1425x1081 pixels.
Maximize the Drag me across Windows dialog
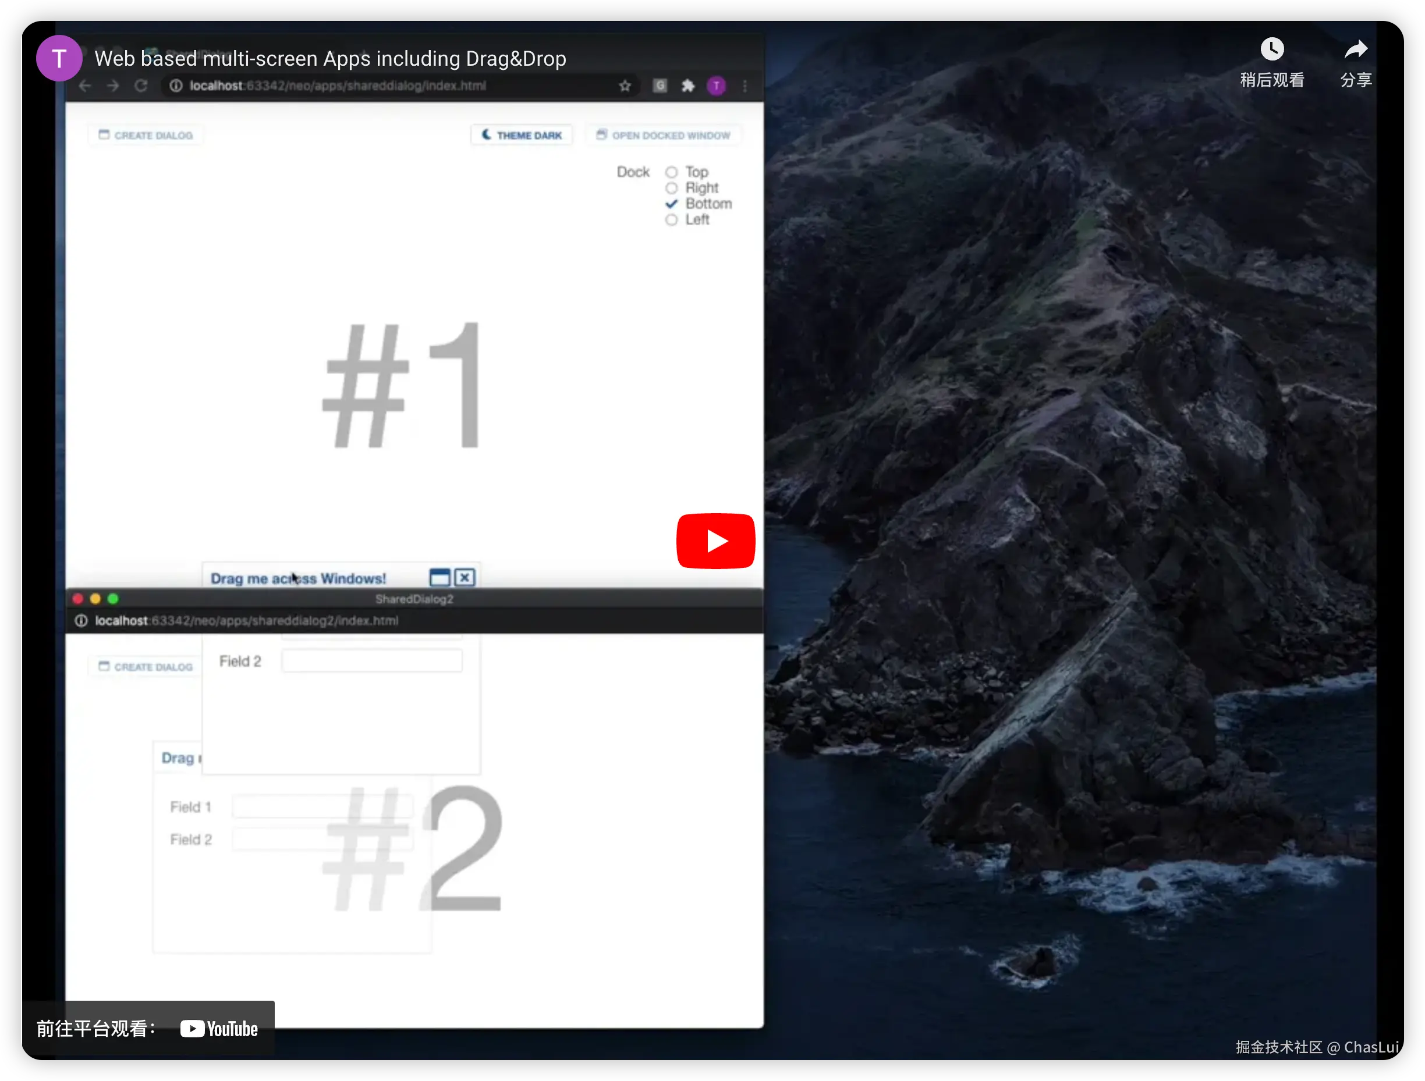[x=439, y=578]
